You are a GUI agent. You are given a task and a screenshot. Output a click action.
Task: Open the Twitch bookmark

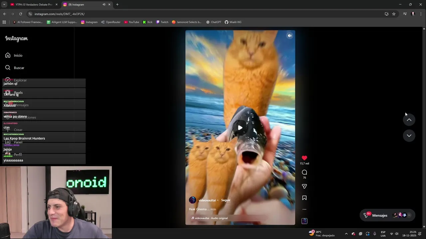[162, 22]
